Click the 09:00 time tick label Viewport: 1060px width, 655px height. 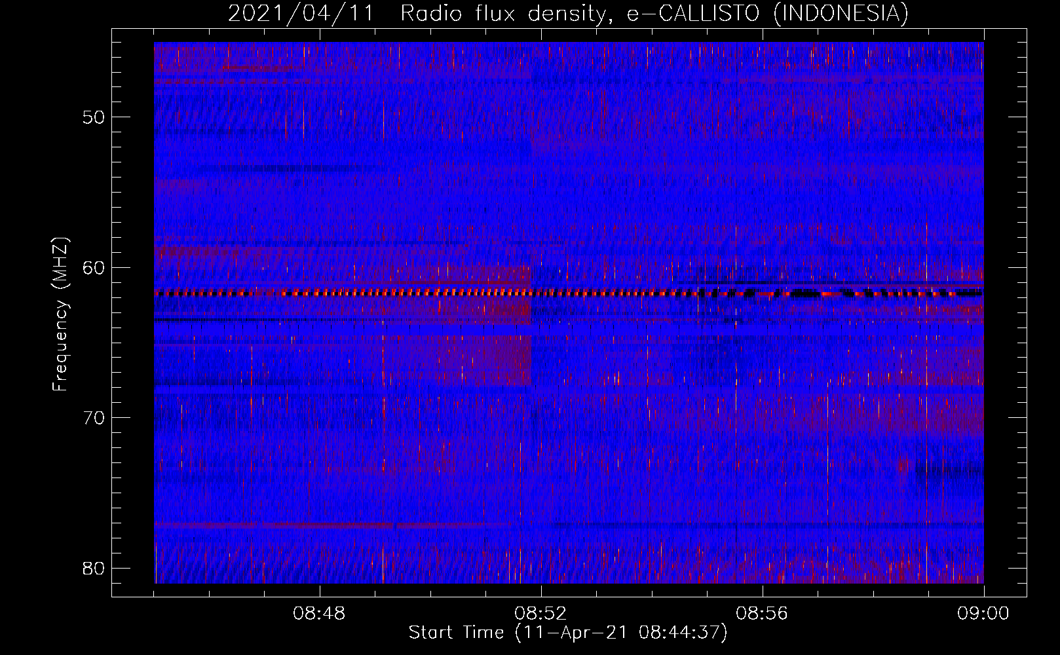tap(983, 614)
